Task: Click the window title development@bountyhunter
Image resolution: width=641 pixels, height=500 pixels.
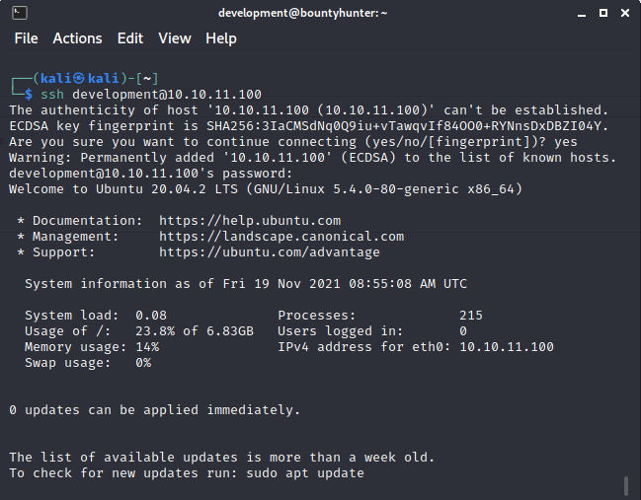Action: click(302, 13)
